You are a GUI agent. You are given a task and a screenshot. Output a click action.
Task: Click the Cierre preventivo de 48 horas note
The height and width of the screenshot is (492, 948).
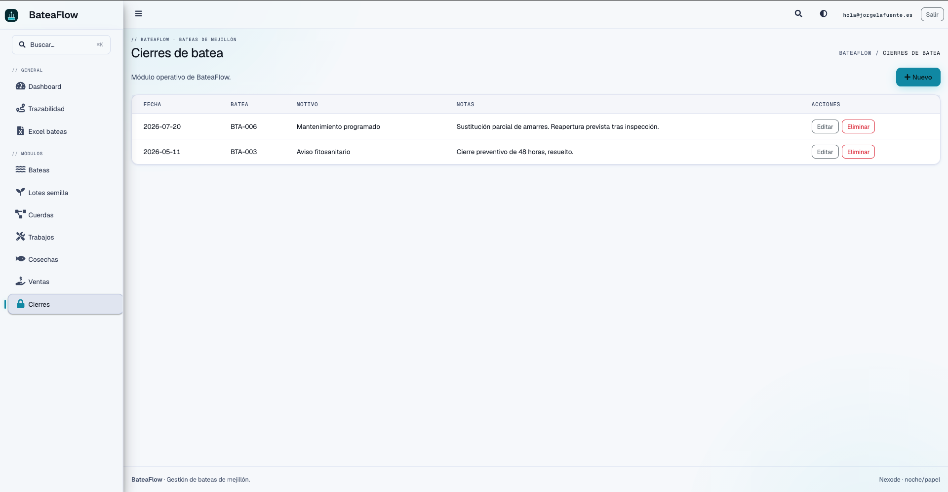tap(514, 152)
